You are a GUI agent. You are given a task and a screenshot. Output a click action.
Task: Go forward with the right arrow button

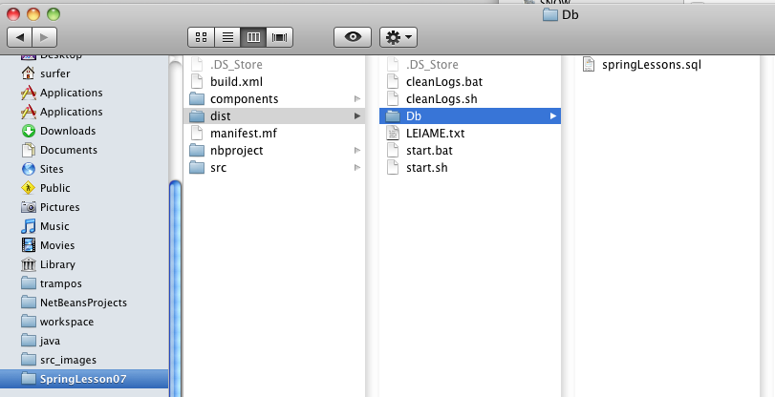point(45,37)
